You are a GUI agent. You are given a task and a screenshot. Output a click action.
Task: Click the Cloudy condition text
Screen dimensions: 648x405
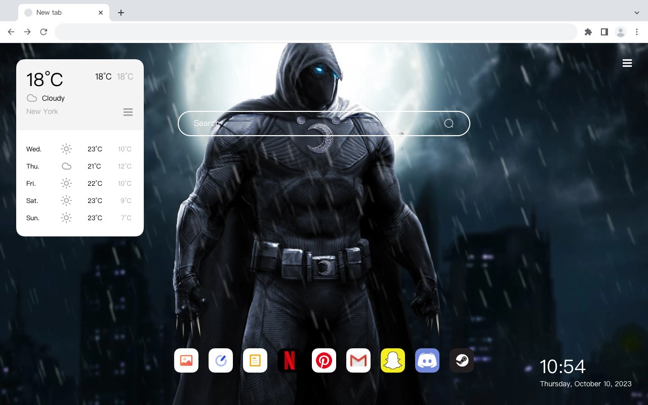click(x=53, y=98)
